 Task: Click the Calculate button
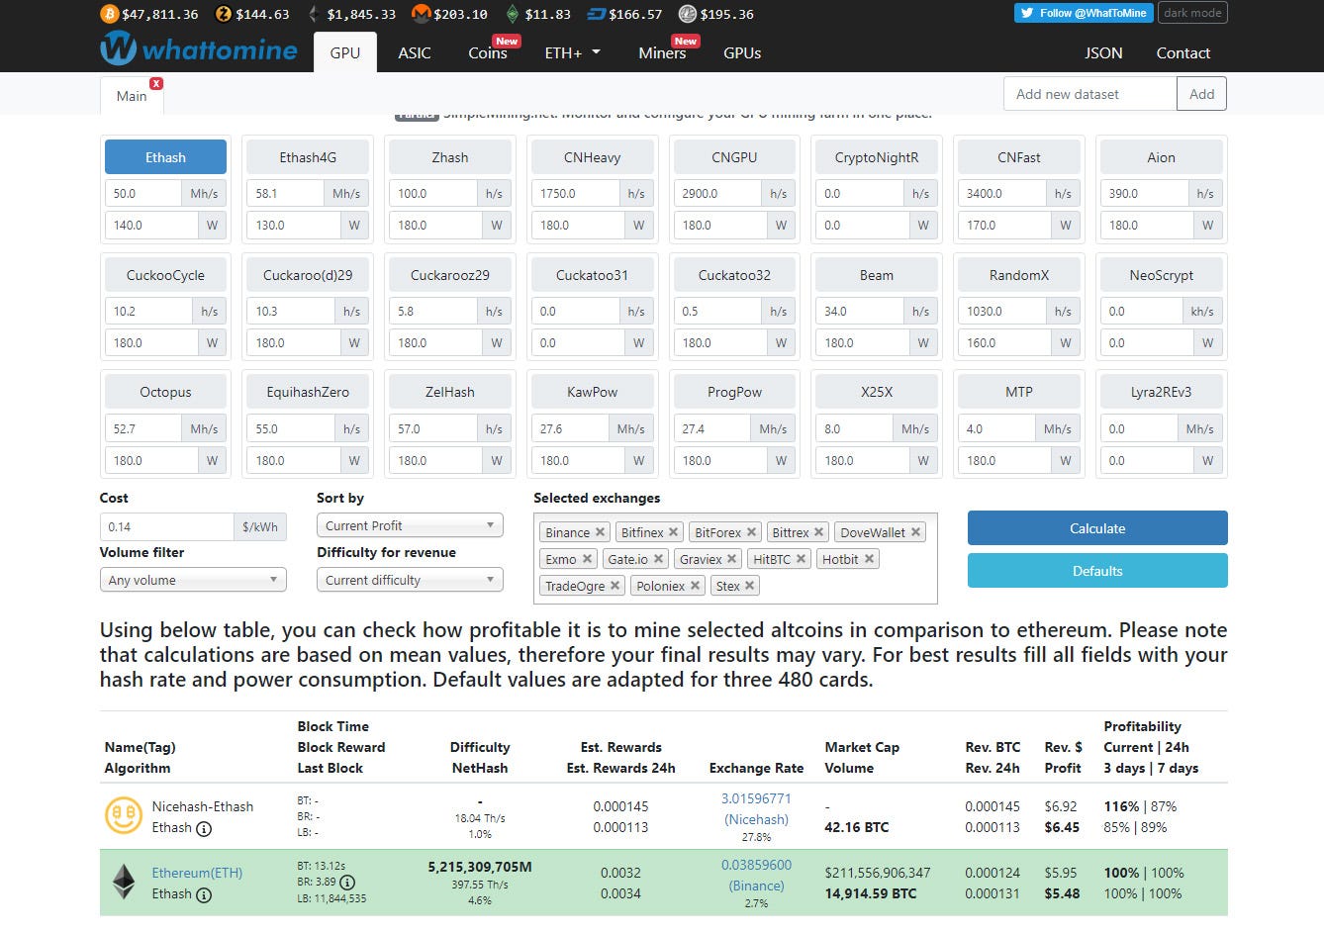coord(1097,528)
